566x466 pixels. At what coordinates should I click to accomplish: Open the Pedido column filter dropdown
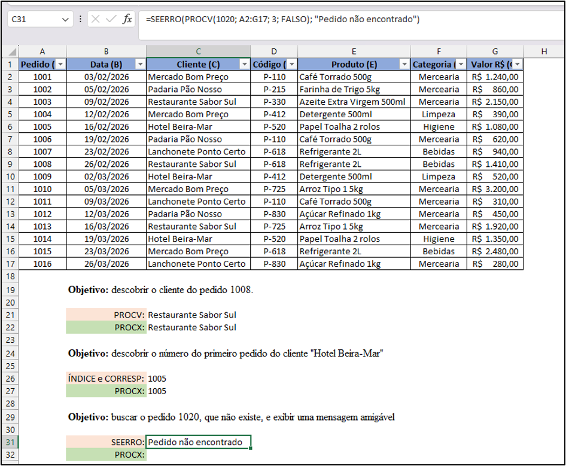[x=60, y=64]
